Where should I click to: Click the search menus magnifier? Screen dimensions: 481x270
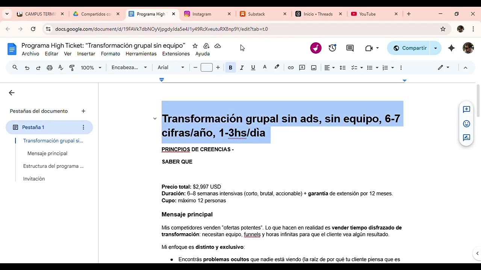(x=15, y=67)
